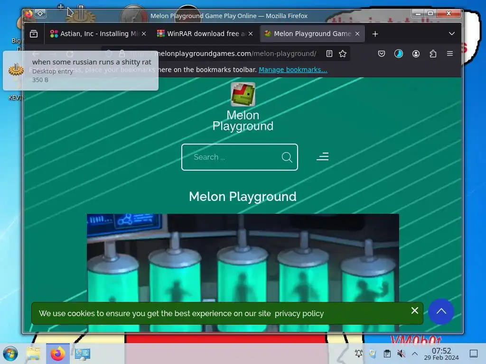Click the diamond pin icon in title bar
The height and width of the screenshot is (364, 486).
coord(40,14)
